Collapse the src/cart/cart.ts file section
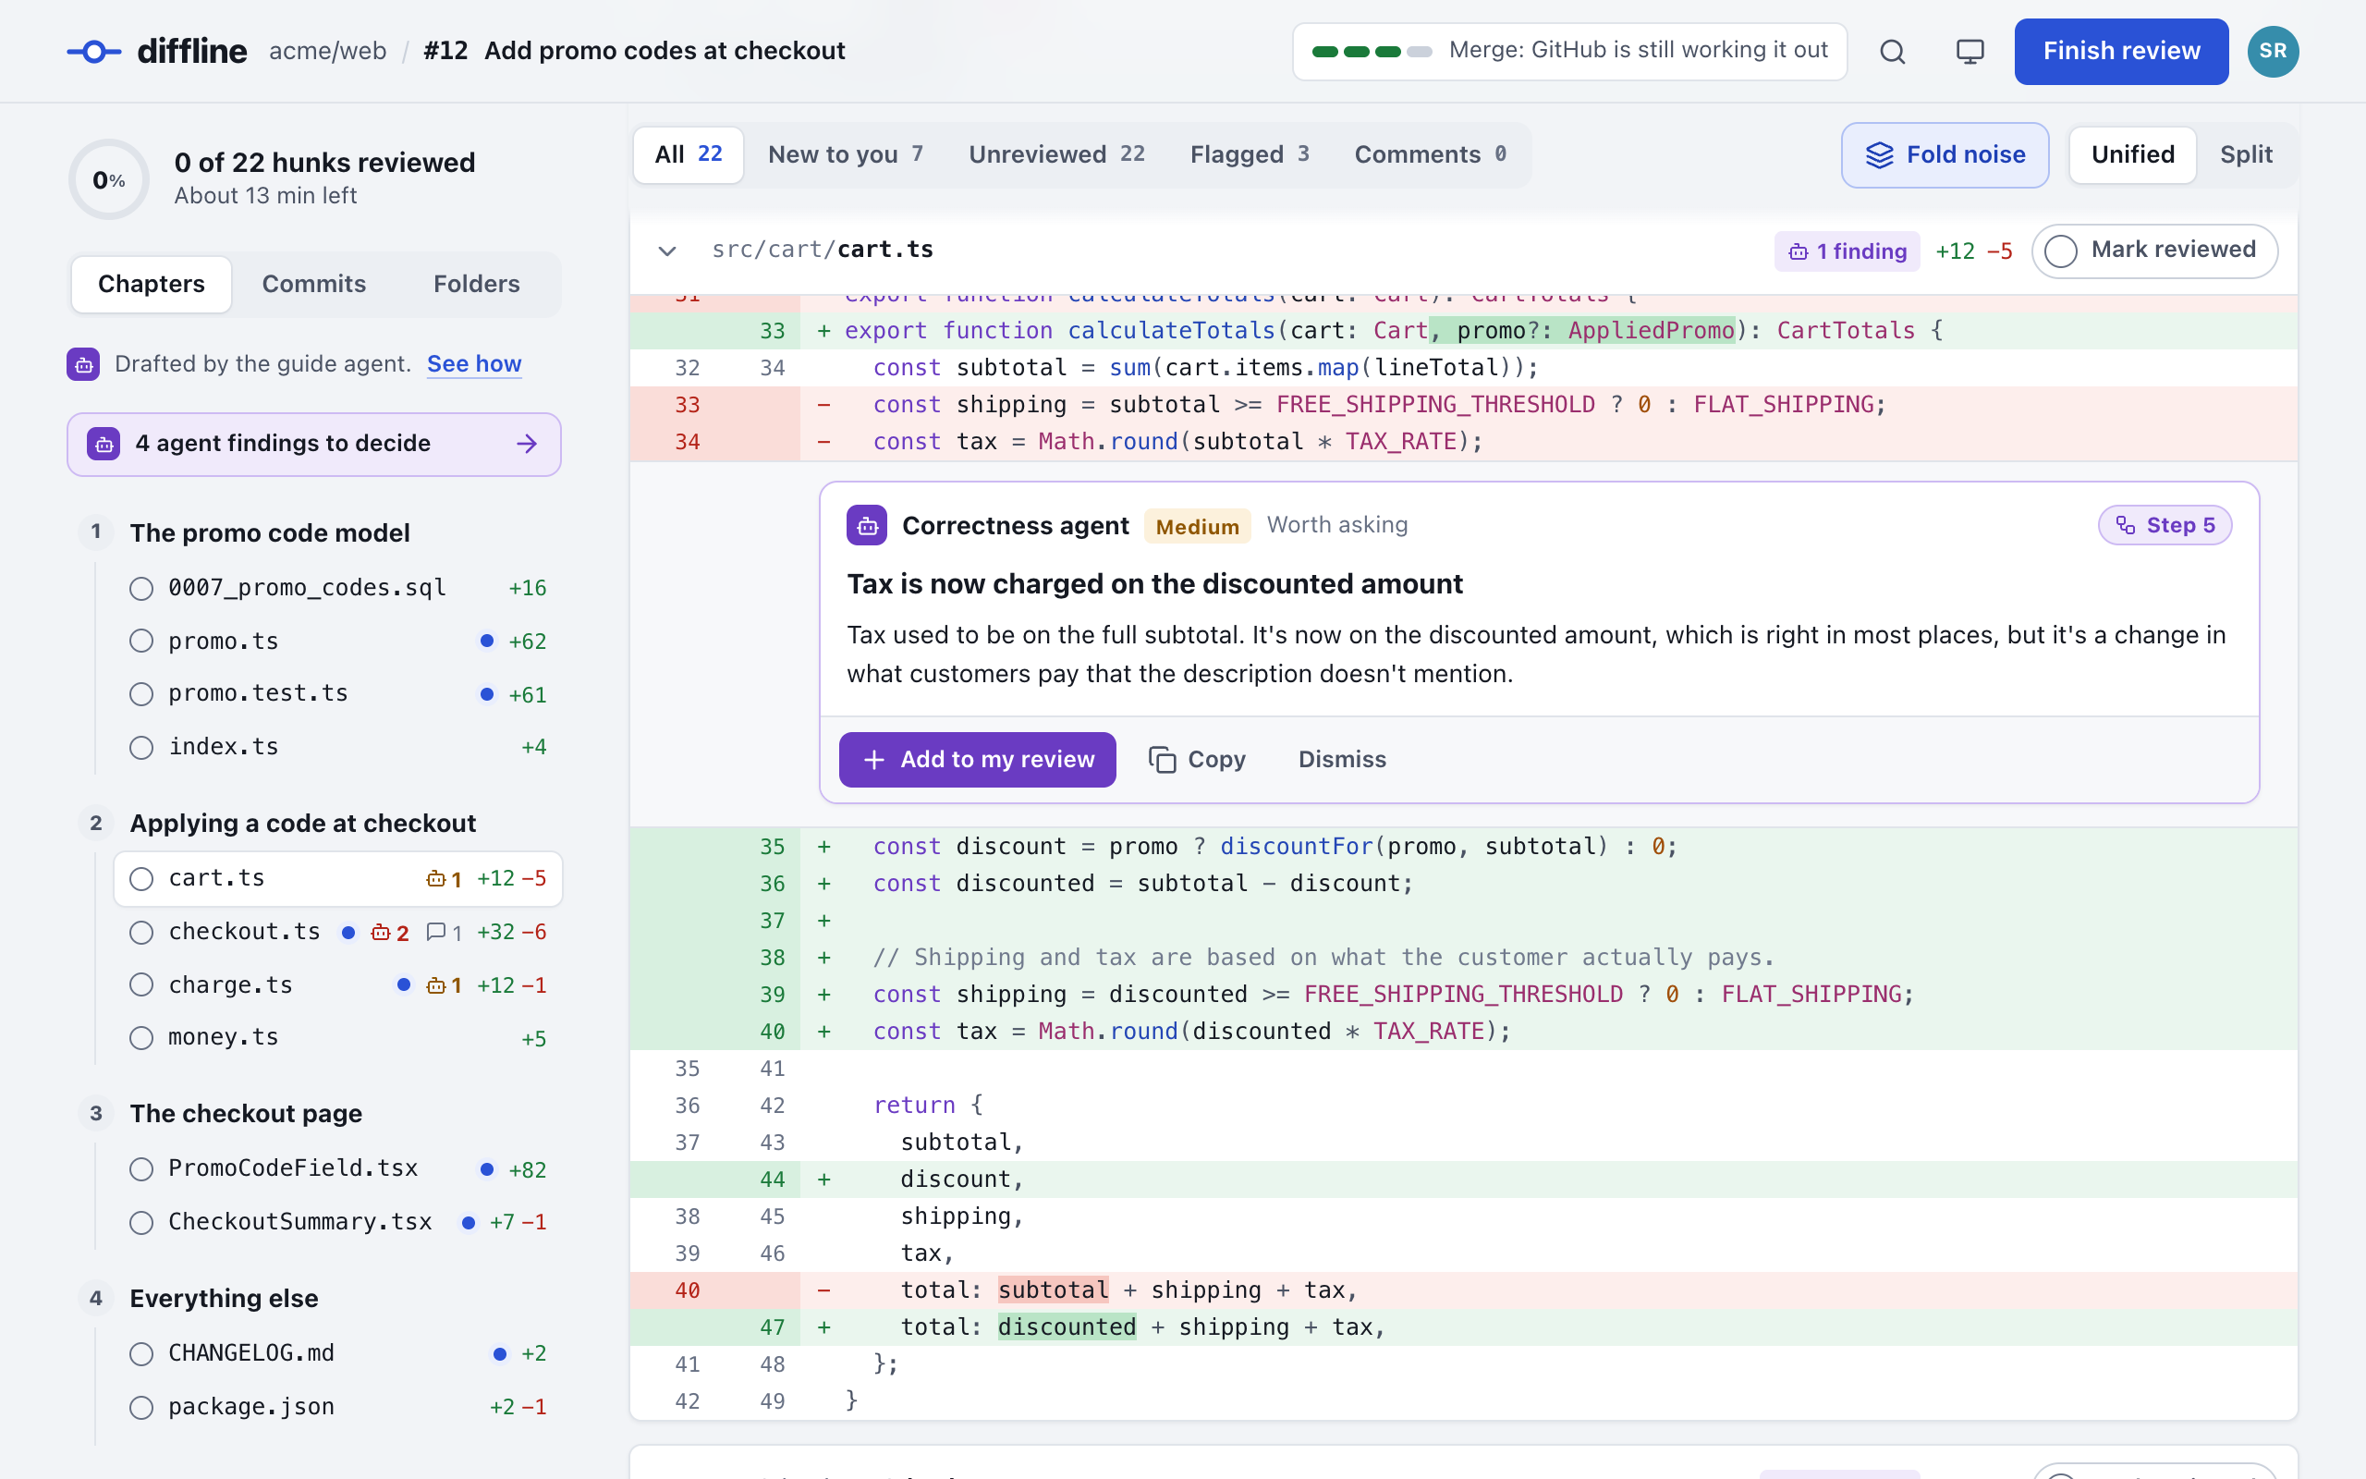Screen dimensions: 2366x1479 coord(666,251)
